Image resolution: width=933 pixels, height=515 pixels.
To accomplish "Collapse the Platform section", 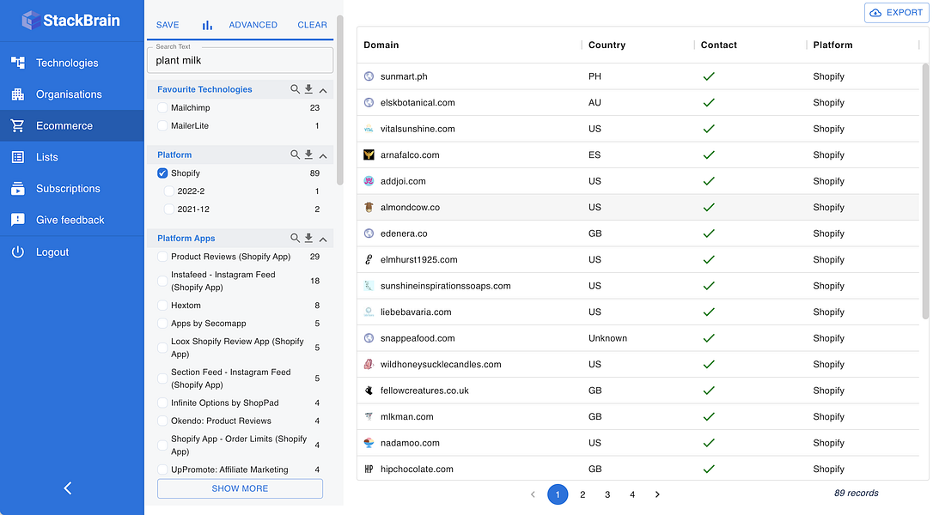I will click(323, 155).
